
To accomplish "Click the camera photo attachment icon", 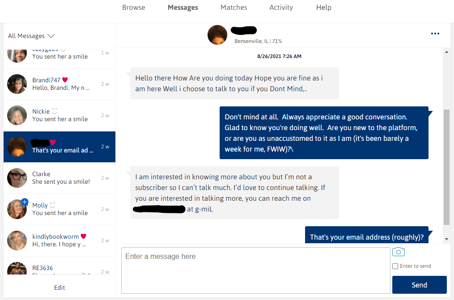I will pyautogui.click(x=398, y=252).
